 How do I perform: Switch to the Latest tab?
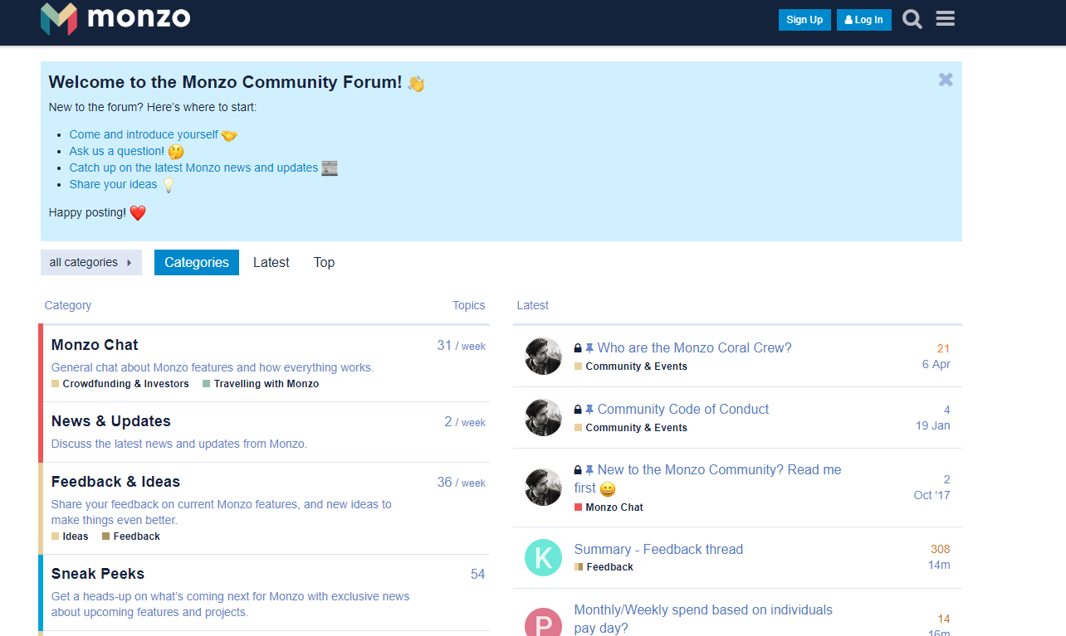(271, 262)
